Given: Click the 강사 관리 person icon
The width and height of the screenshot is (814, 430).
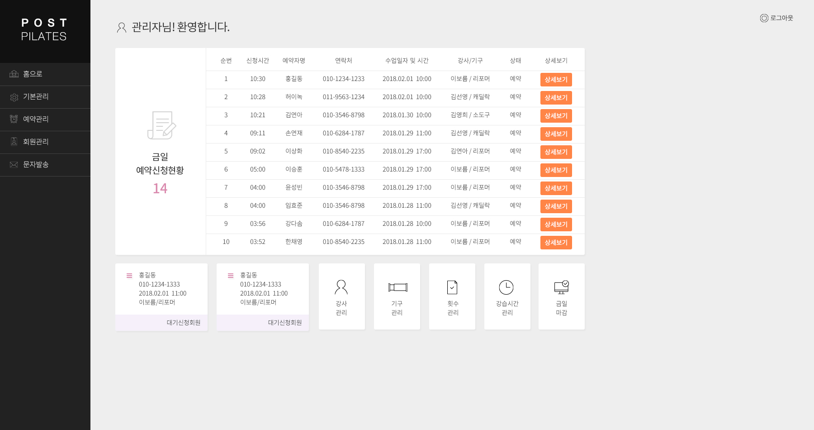Looking at the screenshot, I should 341,287.
